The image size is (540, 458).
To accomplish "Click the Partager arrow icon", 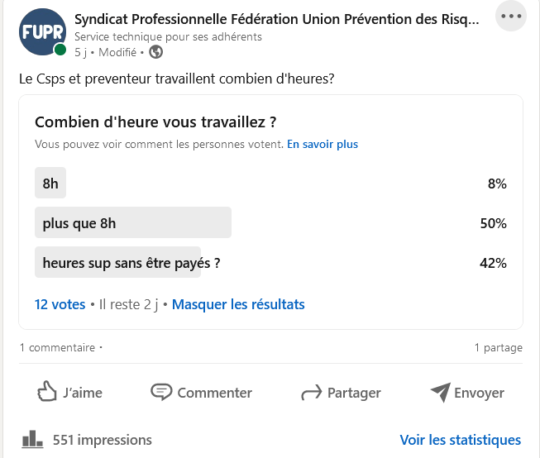I will click(311, 393).
